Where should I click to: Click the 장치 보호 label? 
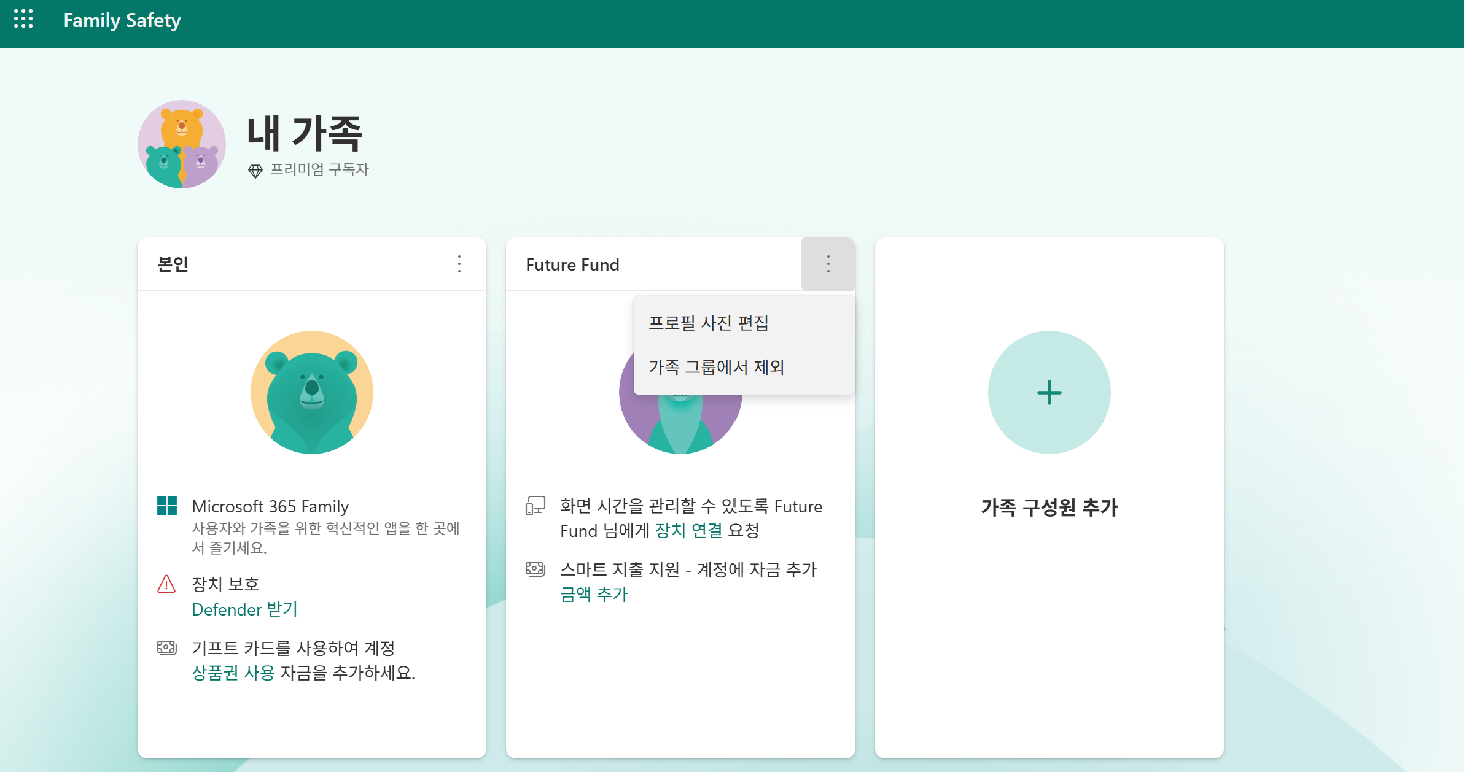point(225,584)
